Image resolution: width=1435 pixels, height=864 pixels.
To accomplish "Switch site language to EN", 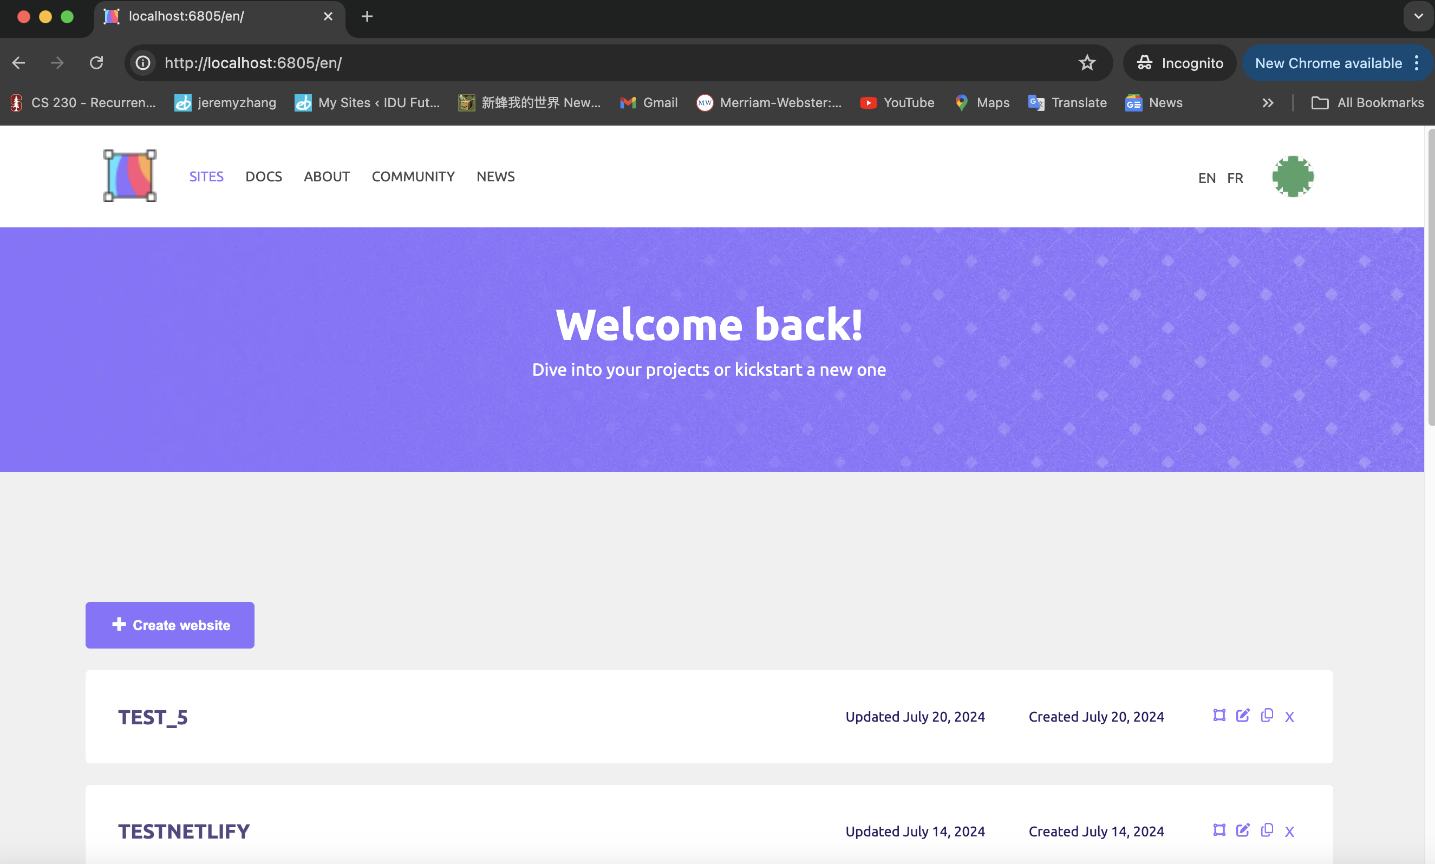I will point(1206,178).
